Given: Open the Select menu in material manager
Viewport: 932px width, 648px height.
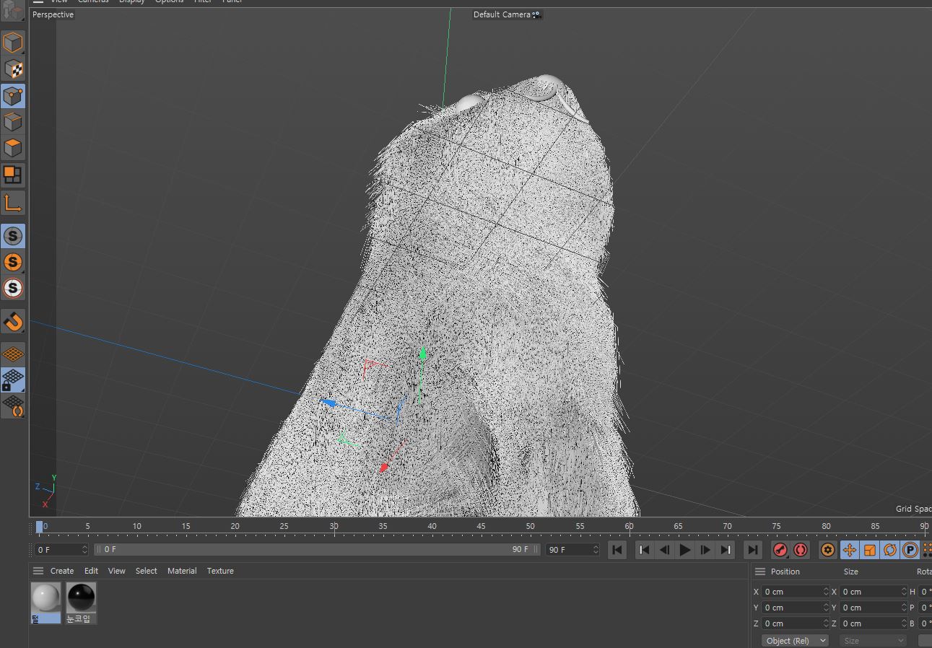Looking at the screenshot, I should click(x=146, y=571).
